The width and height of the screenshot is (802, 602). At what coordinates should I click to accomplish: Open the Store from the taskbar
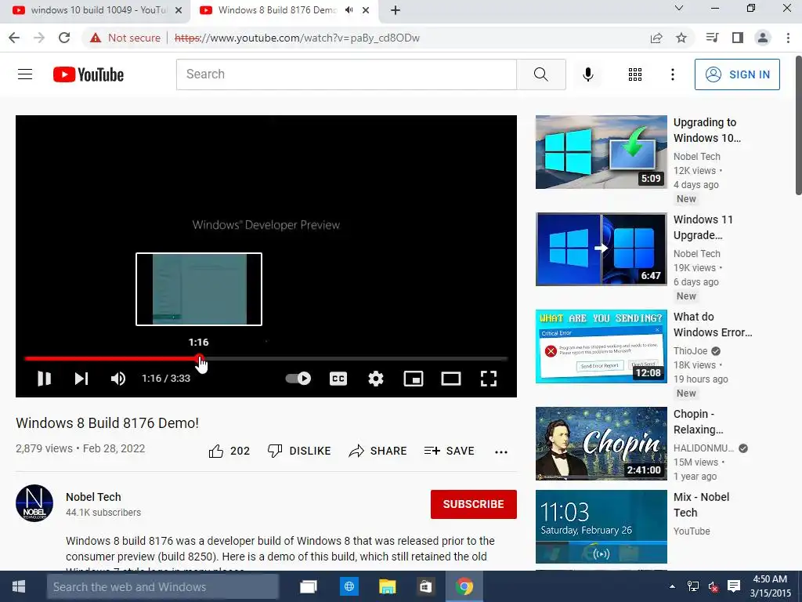click(425, 586)
